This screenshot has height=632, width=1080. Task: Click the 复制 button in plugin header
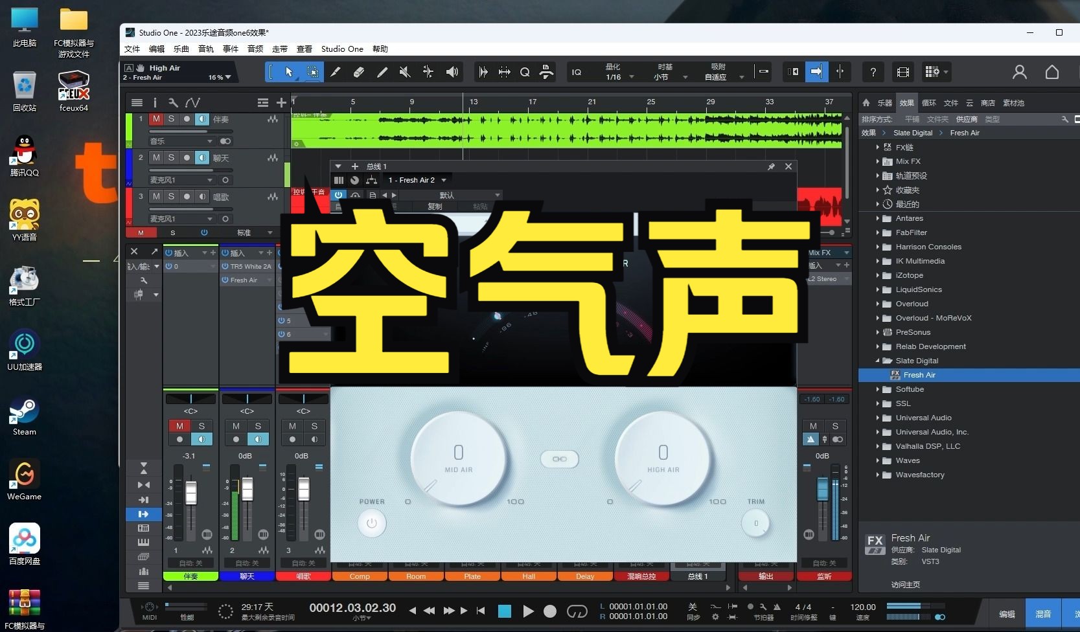tap(435, 207)
